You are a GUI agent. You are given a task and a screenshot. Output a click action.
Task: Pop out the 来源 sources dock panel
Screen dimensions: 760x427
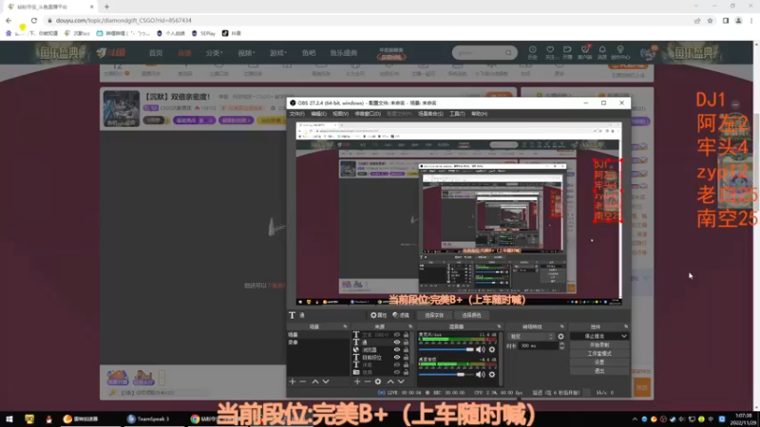coord(410,326)
